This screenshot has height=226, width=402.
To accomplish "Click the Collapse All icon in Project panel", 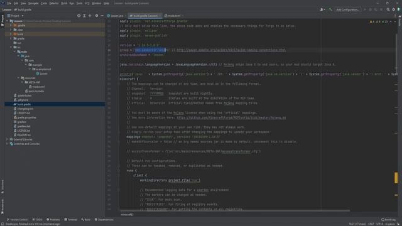I will [x=90, y=16].
